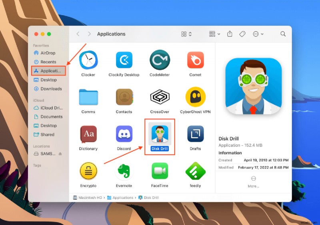The height and width of the screenshot is (225, 320).
Task: Expand the group-by options dropdown
Action: tap(214, 34)
